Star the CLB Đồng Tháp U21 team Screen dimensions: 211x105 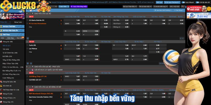(27, 77)
